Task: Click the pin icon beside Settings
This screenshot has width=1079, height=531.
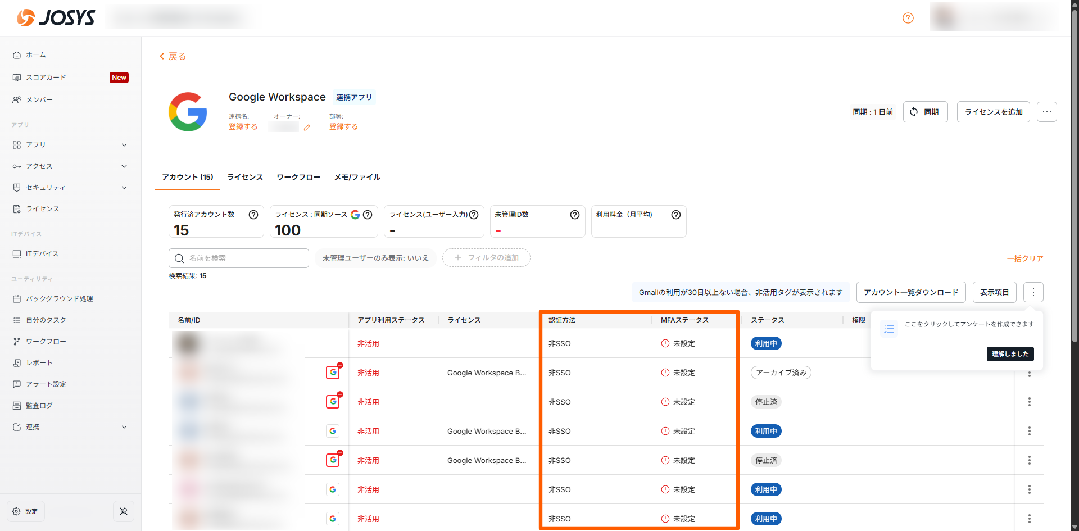Action: pyautogui.click(x=124, y=511)
